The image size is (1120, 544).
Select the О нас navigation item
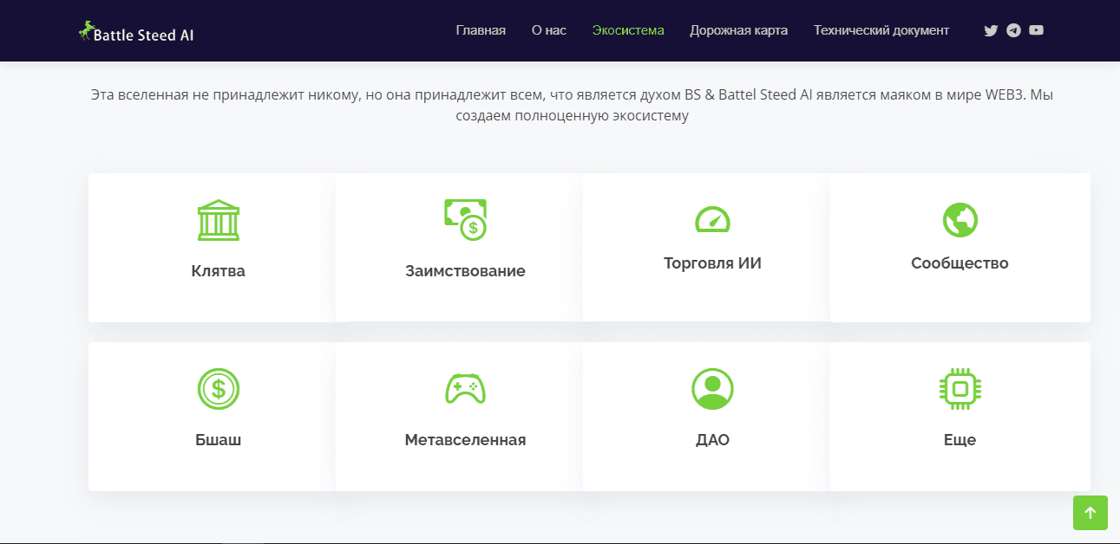(x=548, y=30)
